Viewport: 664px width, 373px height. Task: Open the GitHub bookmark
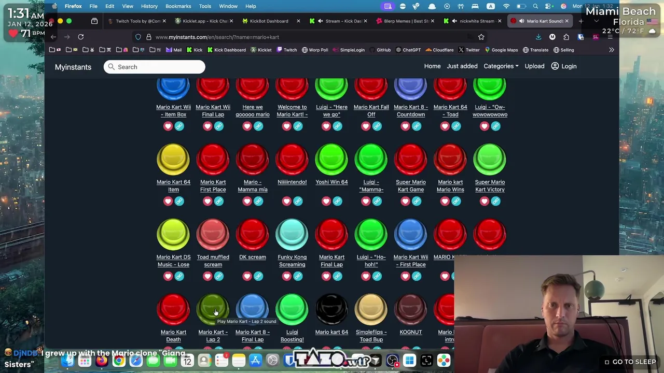coord(380,50)
